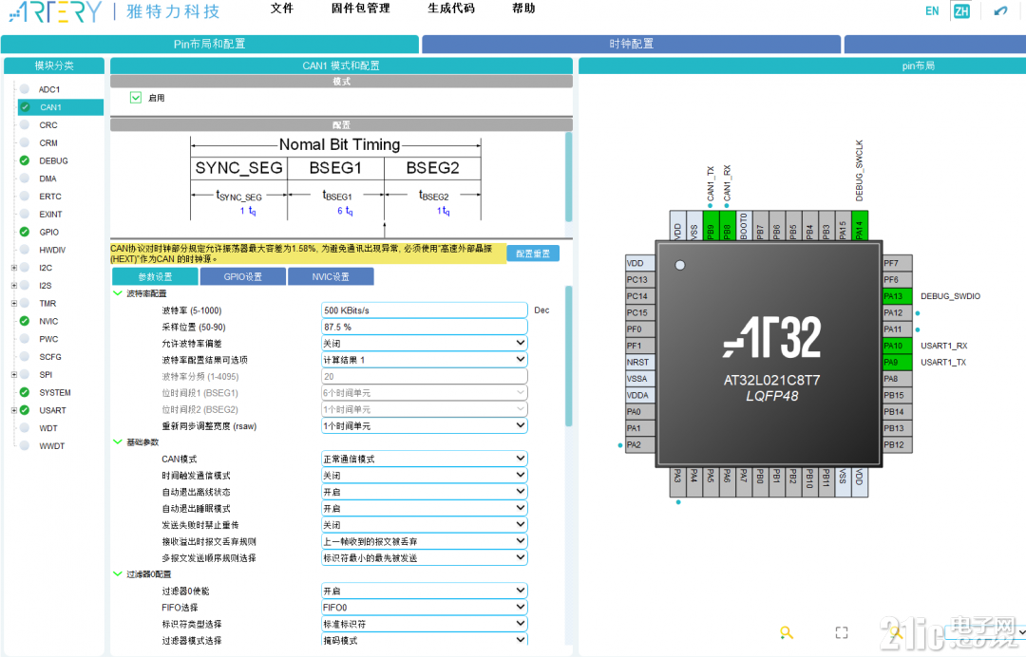
Task: Toggle the SYSTEM module green check
Action: (24, 392)
